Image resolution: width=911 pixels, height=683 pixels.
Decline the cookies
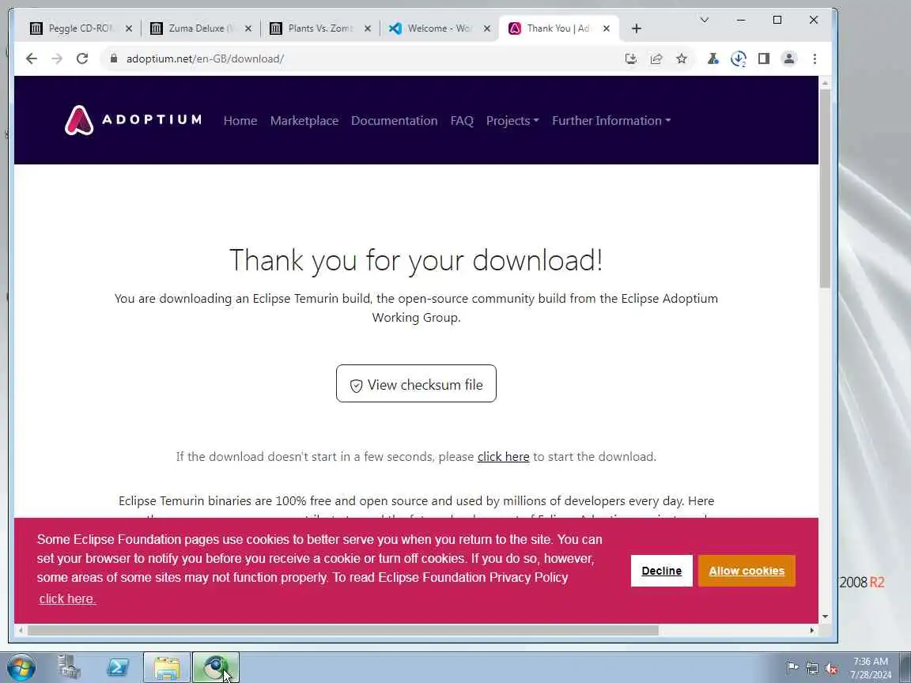click(661, 571)
